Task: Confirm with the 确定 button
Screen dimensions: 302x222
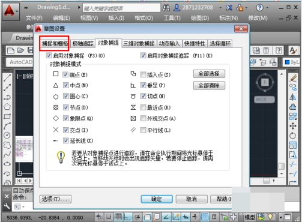Action: coord(157,199)
